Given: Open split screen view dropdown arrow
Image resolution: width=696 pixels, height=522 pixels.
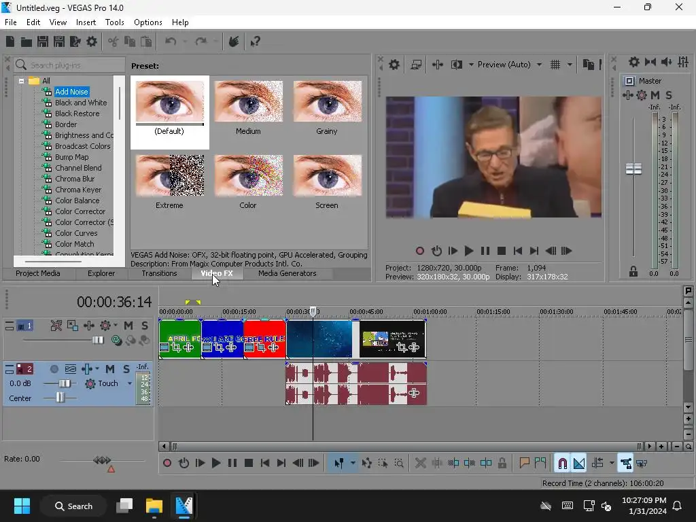Looking at the screenshot, I should pyautogui.click(x=471, y=65).
